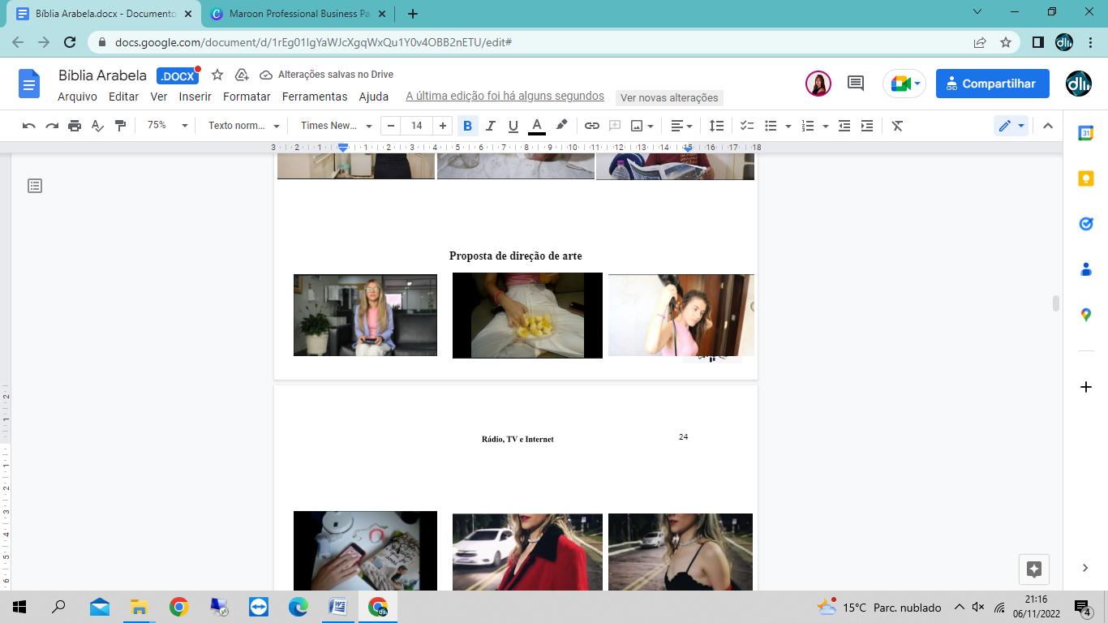Viewport: 1108px width, 623px height.
Task: Toggle Underline formatting
Action: [x=513, y=126]
